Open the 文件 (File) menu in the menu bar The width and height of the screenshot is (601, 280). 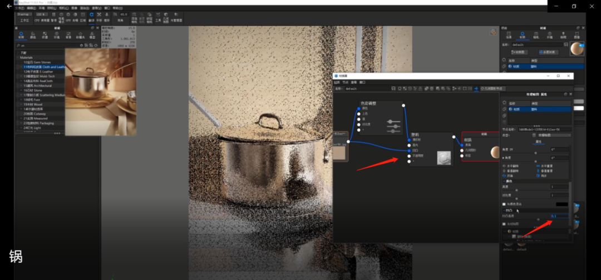(19, 8)
